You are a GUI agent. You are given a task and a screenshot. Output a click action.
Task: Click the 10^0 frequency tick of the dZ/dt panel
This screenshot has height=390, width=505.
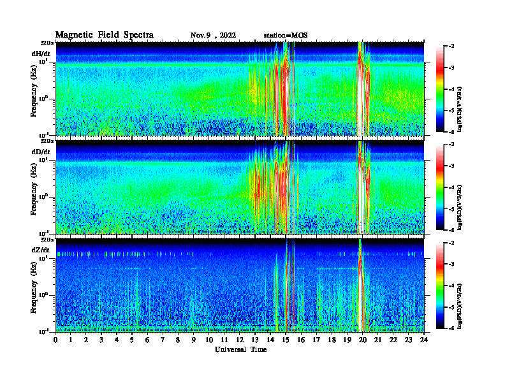43,294
